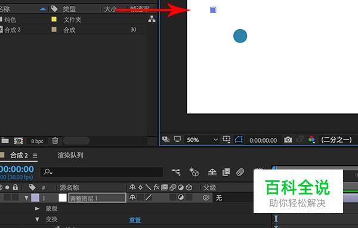Screen dimensions: 358x228
Task: Open the (二分之一) resolution dropdown
Action: tap(337, 140)
